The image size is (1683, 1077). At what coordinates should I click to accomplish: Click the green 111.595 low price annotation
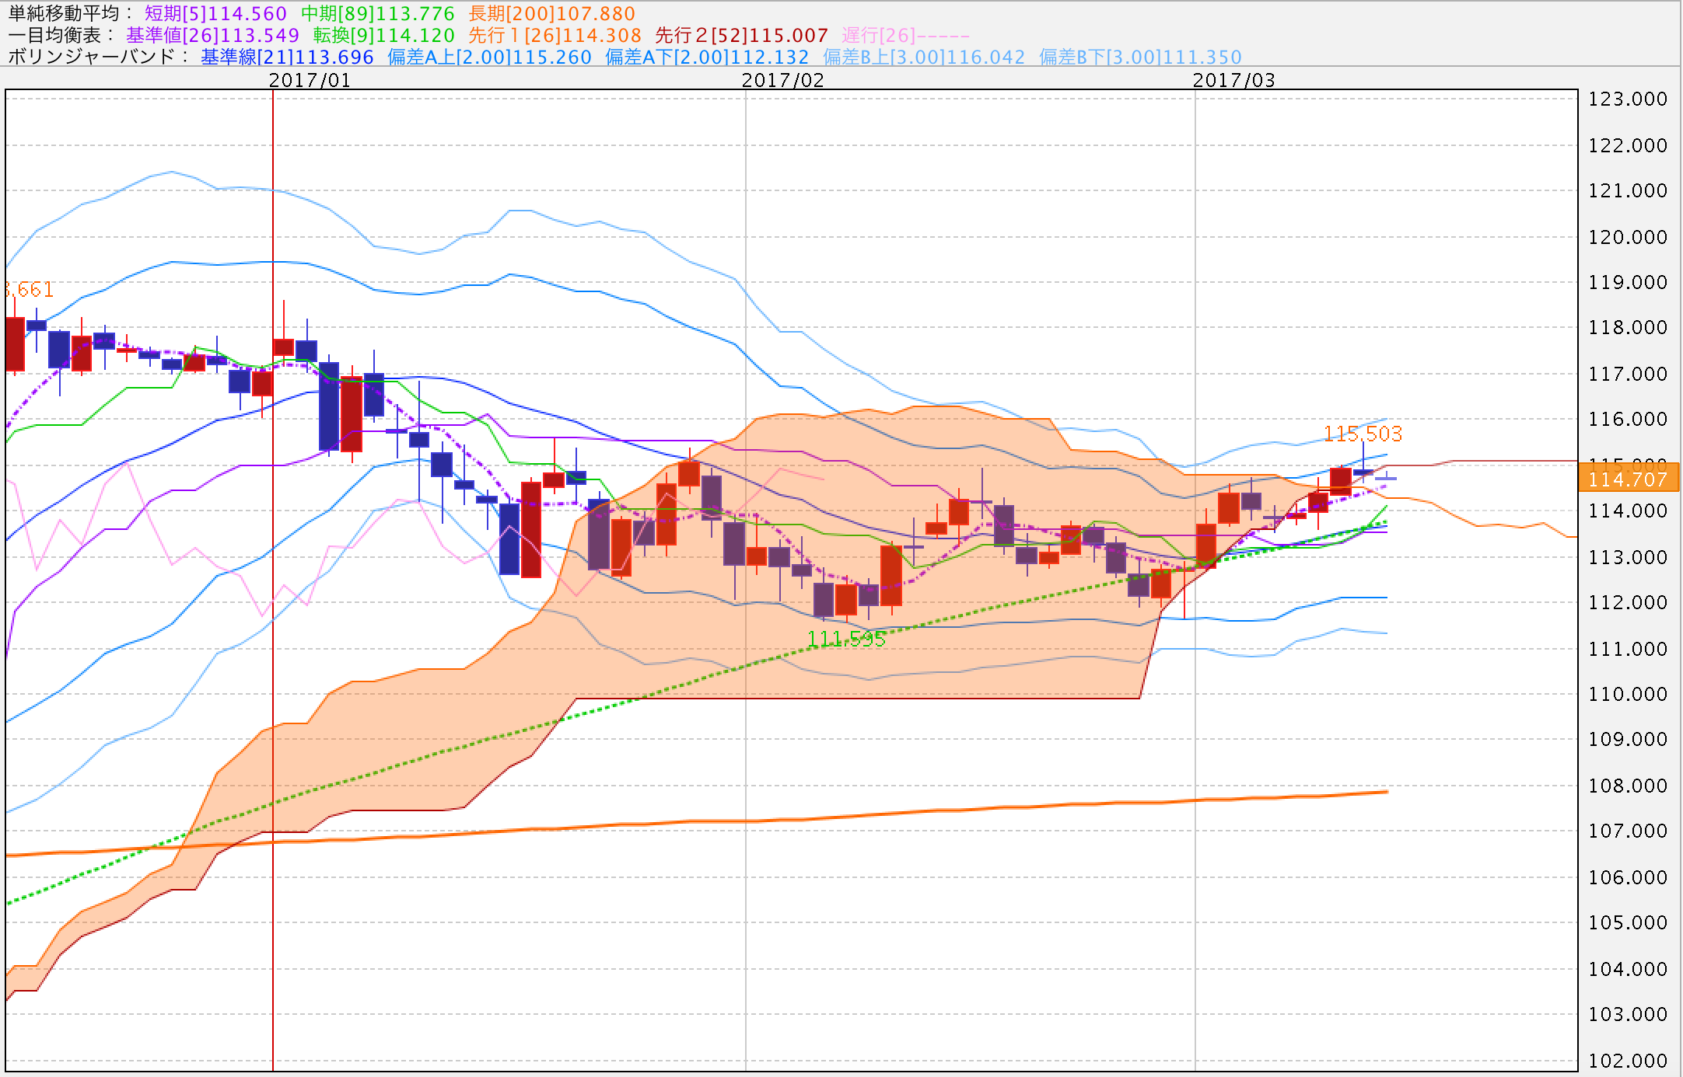[x=846, y=640]
